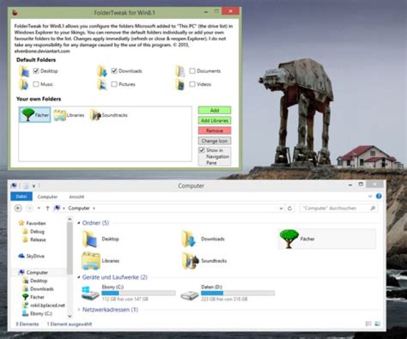Go forward using Explorer forward arrow
407x339 pixels.
pyautogui.click(x=29, y=208)
